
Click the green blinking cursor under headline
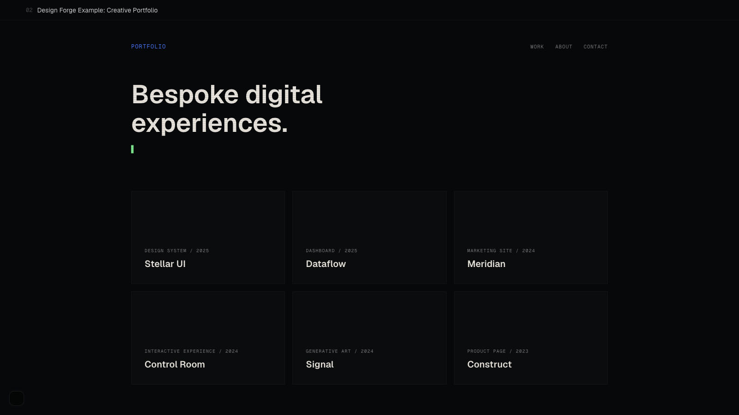[133, 149]
